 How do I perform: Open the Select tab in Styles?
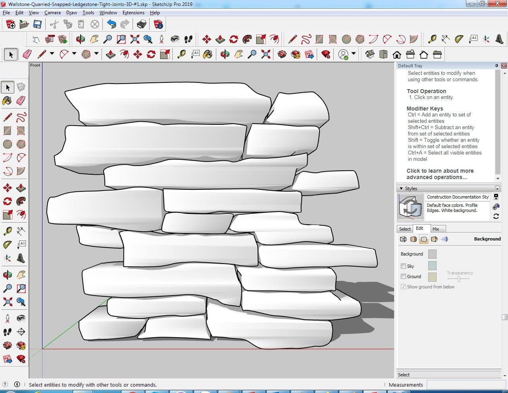pos(405,229)
